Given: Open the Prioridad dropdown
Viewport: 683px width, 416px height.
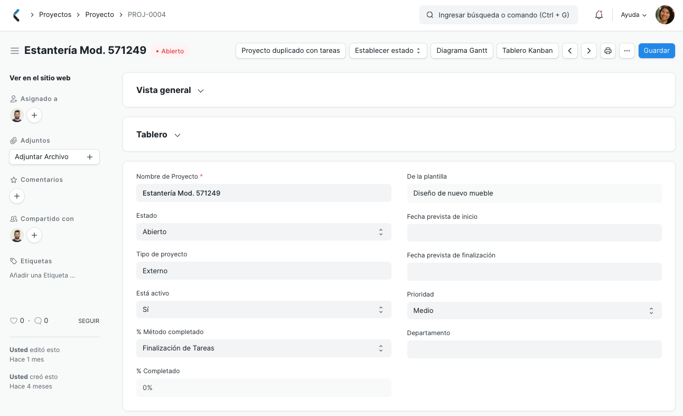Looking at the screenshot, I should click(x=534, y=310).
